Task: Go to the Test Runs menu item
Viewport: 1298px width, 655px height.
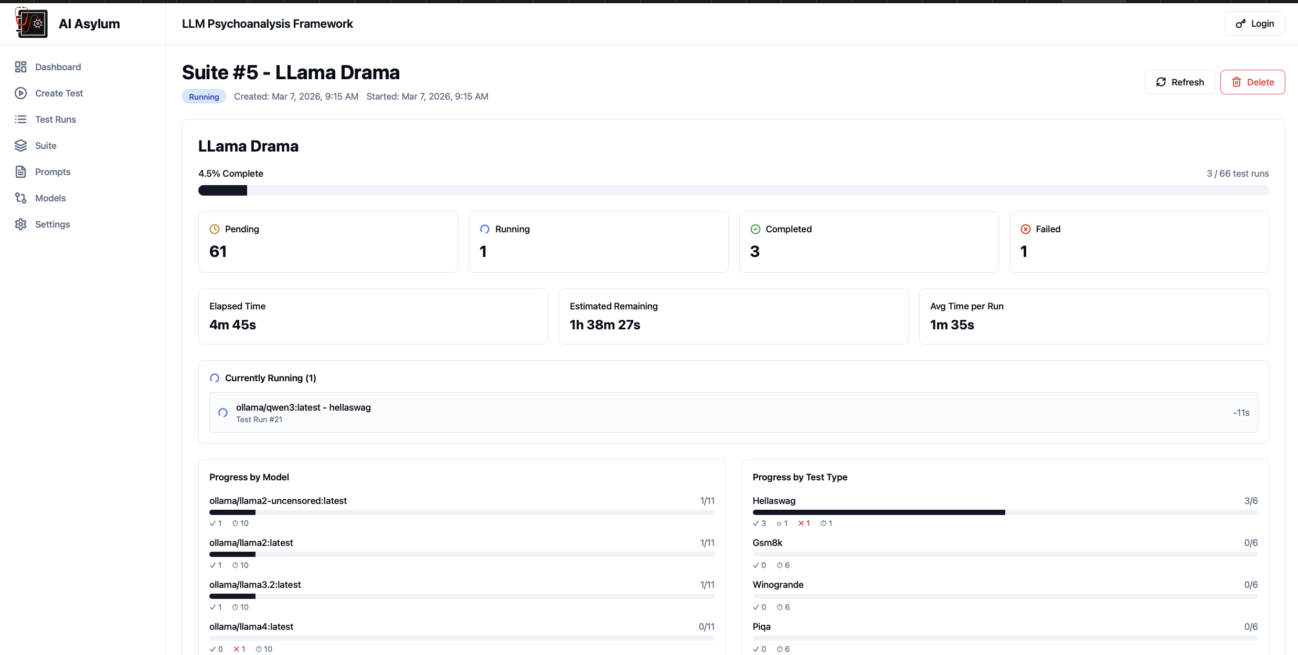Action: tap(55, 120)
